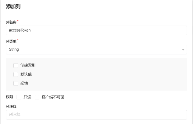The width and height of the screenshot is (193, 124).
Task: Click the 权限 section label
Action: pyautogui.click(x=9, y=97)
